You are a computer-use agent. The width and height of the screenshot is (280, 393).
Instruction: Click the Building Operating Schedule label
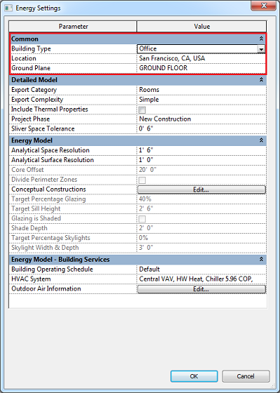(x=52, y=269)
